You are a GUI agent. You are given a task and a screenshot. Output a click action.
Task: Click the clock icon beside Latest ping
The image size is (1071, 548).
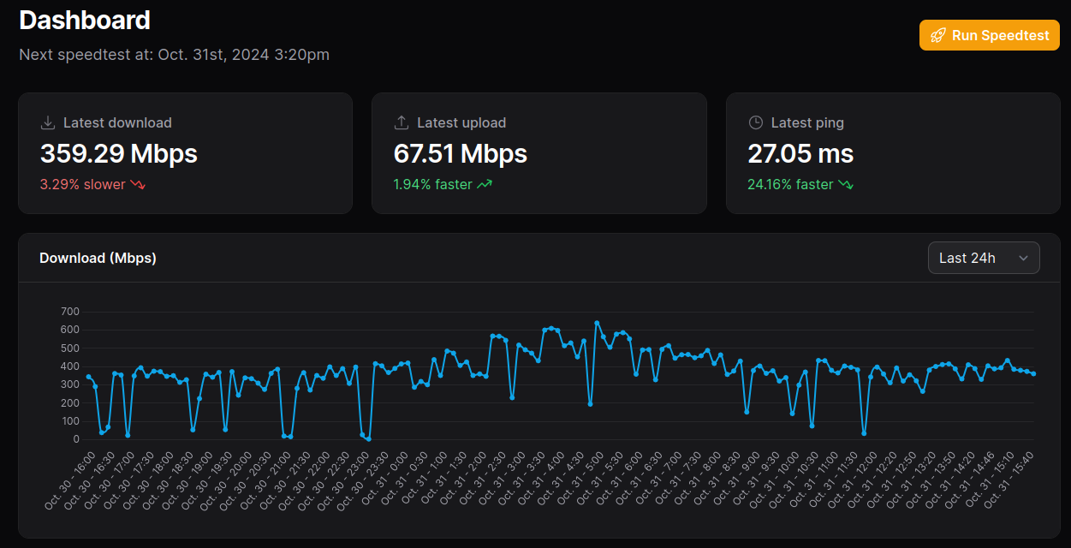pyautogui.click(x=755, y=122)
